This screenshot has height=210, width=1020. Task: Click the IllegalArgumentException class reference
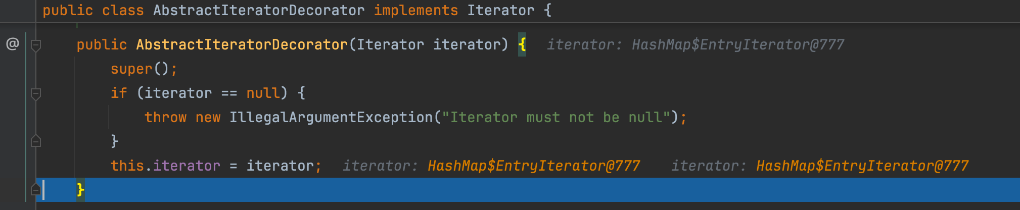click(x=331, y=117)
